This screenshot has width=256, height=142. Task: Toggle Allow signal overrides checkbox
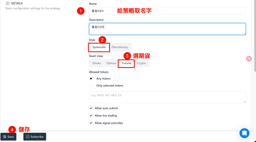click(x=91, y=123)
